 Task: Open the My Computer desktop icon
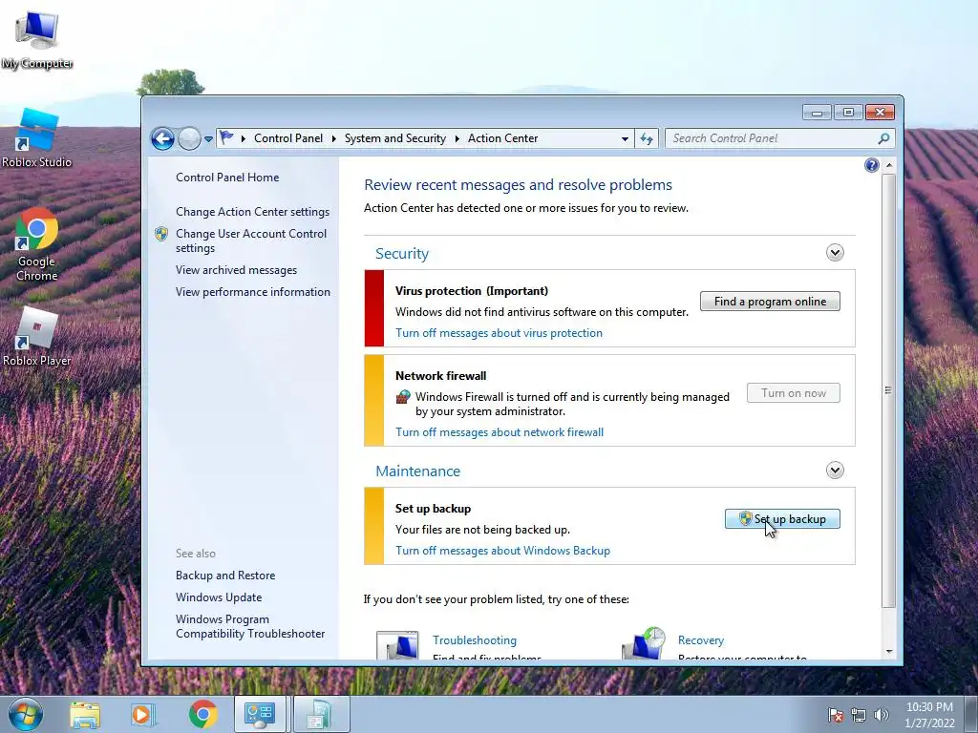[x=37, y=38]
